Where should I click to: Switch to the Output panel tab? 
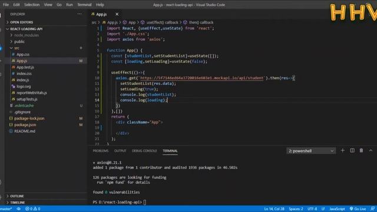(120, 151)
